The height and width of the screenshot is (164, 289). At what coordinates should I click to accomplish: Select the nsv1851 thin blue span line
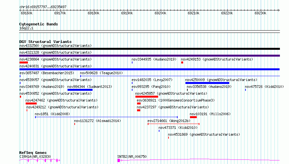pyautogui.click(x=107, y=117)
